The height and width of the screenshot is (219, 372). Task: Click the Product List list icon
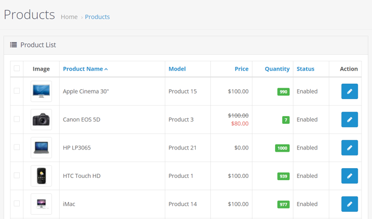point(14,44)
